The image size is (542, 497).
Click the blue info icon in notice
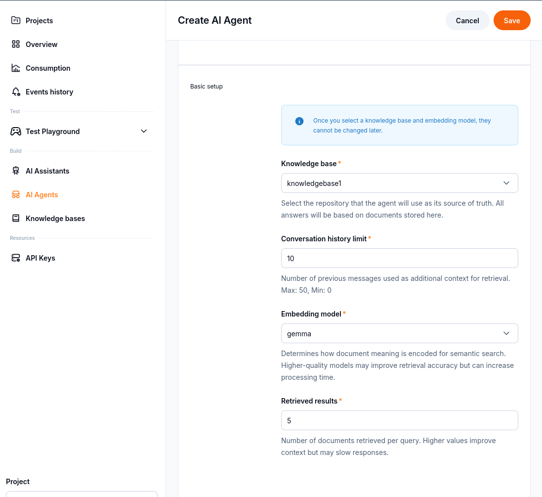299,121
